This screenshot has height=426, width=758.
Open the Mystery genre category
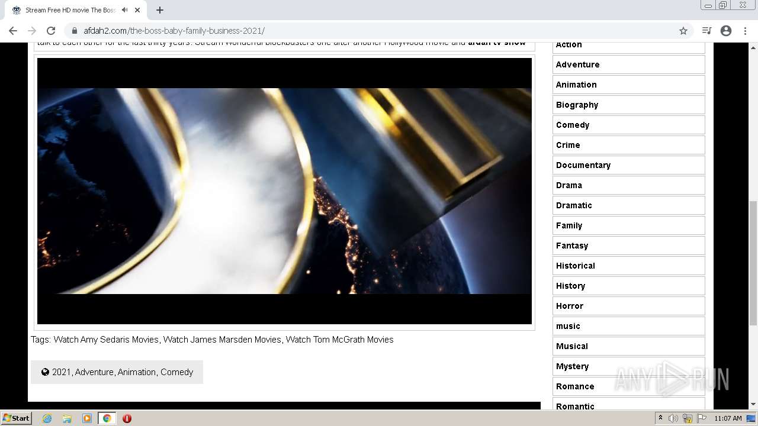(629, 366)
